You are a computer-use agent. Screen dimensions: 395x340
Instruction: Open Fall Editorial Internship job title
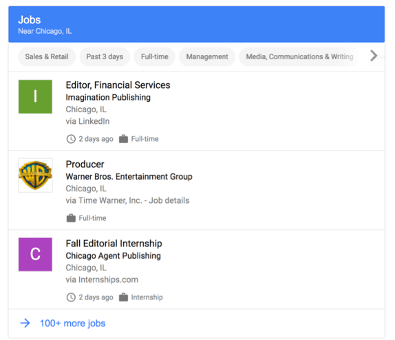[114, 244]
